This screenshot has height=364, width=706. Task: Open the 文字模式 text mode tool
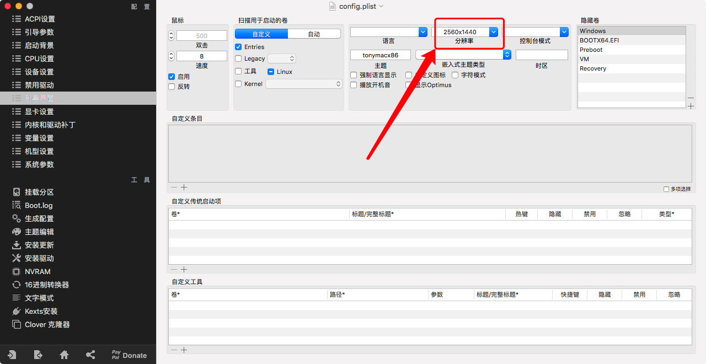[33, 298]
